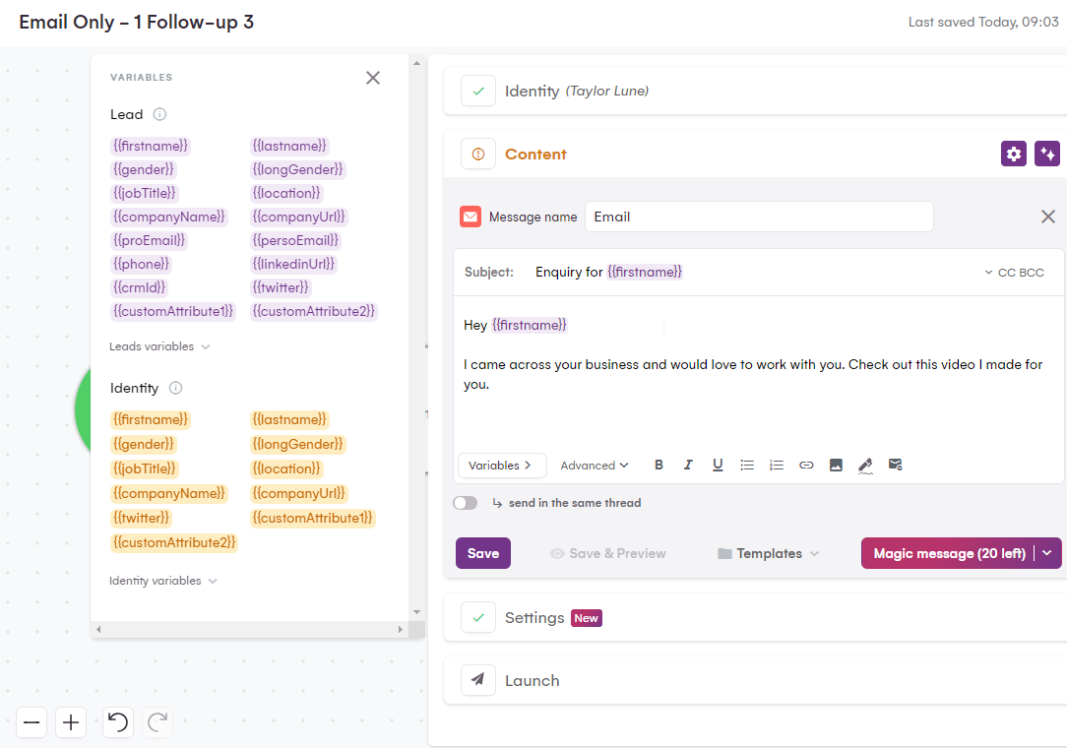Open the Templates dropdown
The height and width of the screenshot is (748, 1067).
[x=769, y=553]
